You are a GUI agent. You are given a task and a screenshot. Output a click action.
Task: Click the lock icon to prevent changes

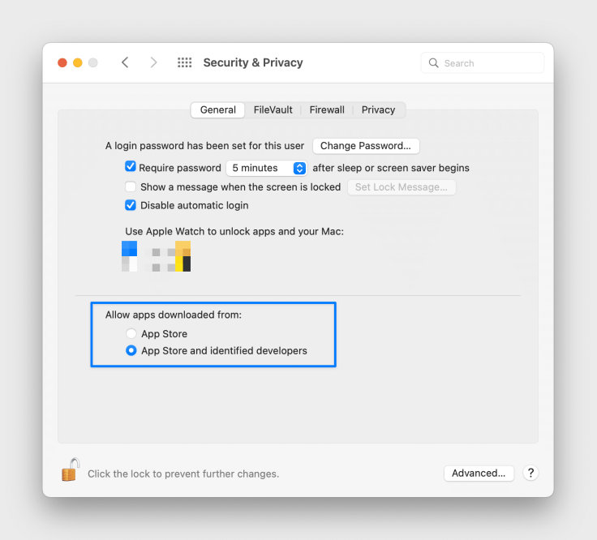pyautogui.click(x=71, y=470)
